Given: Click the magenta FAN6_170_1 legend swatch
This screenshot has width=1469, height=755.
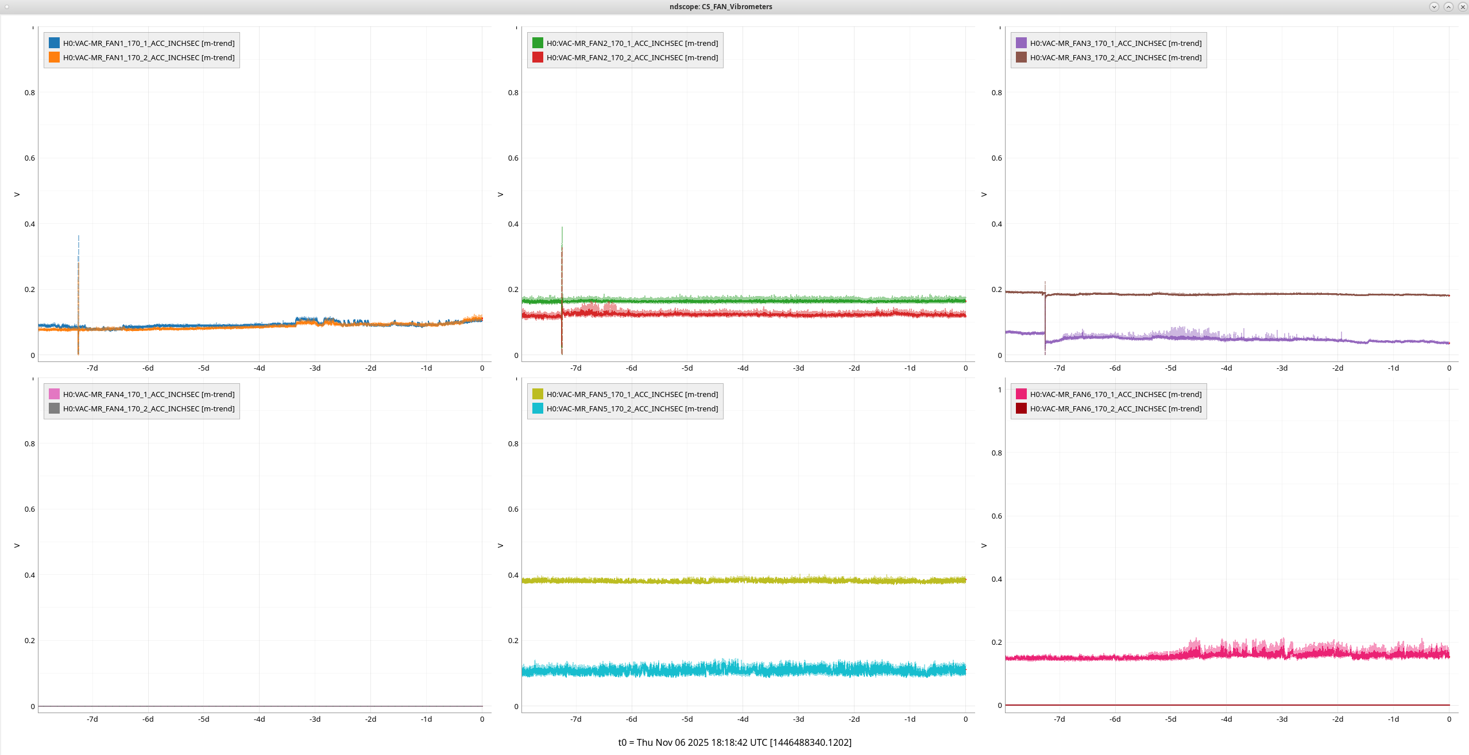Looking at the screenshot, I should [1021, 394].
